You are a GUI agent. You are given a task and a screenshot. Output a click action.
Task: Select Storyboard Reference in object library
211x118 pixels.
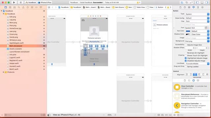tap(191, 96)
